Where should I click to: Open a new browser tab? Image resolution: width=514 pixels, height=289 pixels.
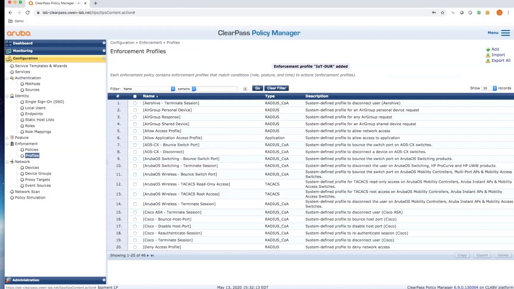pos(95,3)
